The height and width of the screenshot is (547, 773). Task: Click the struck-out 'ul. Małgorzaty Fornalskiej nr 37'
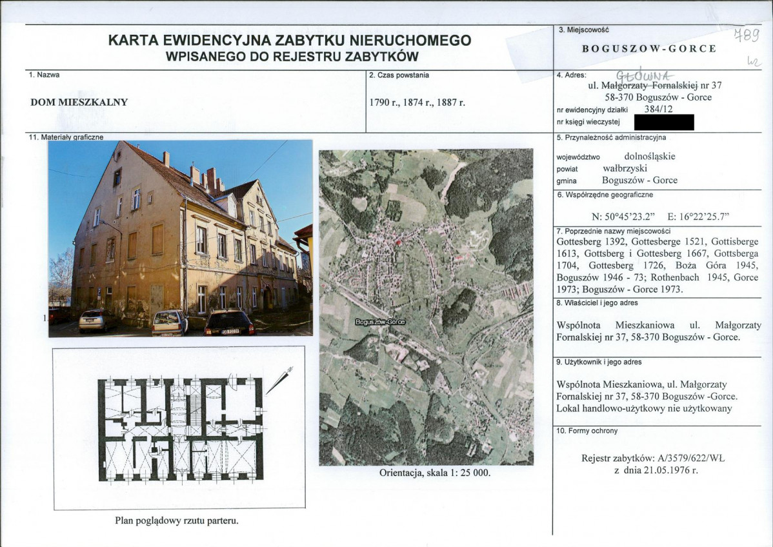[x=655, y=85]
